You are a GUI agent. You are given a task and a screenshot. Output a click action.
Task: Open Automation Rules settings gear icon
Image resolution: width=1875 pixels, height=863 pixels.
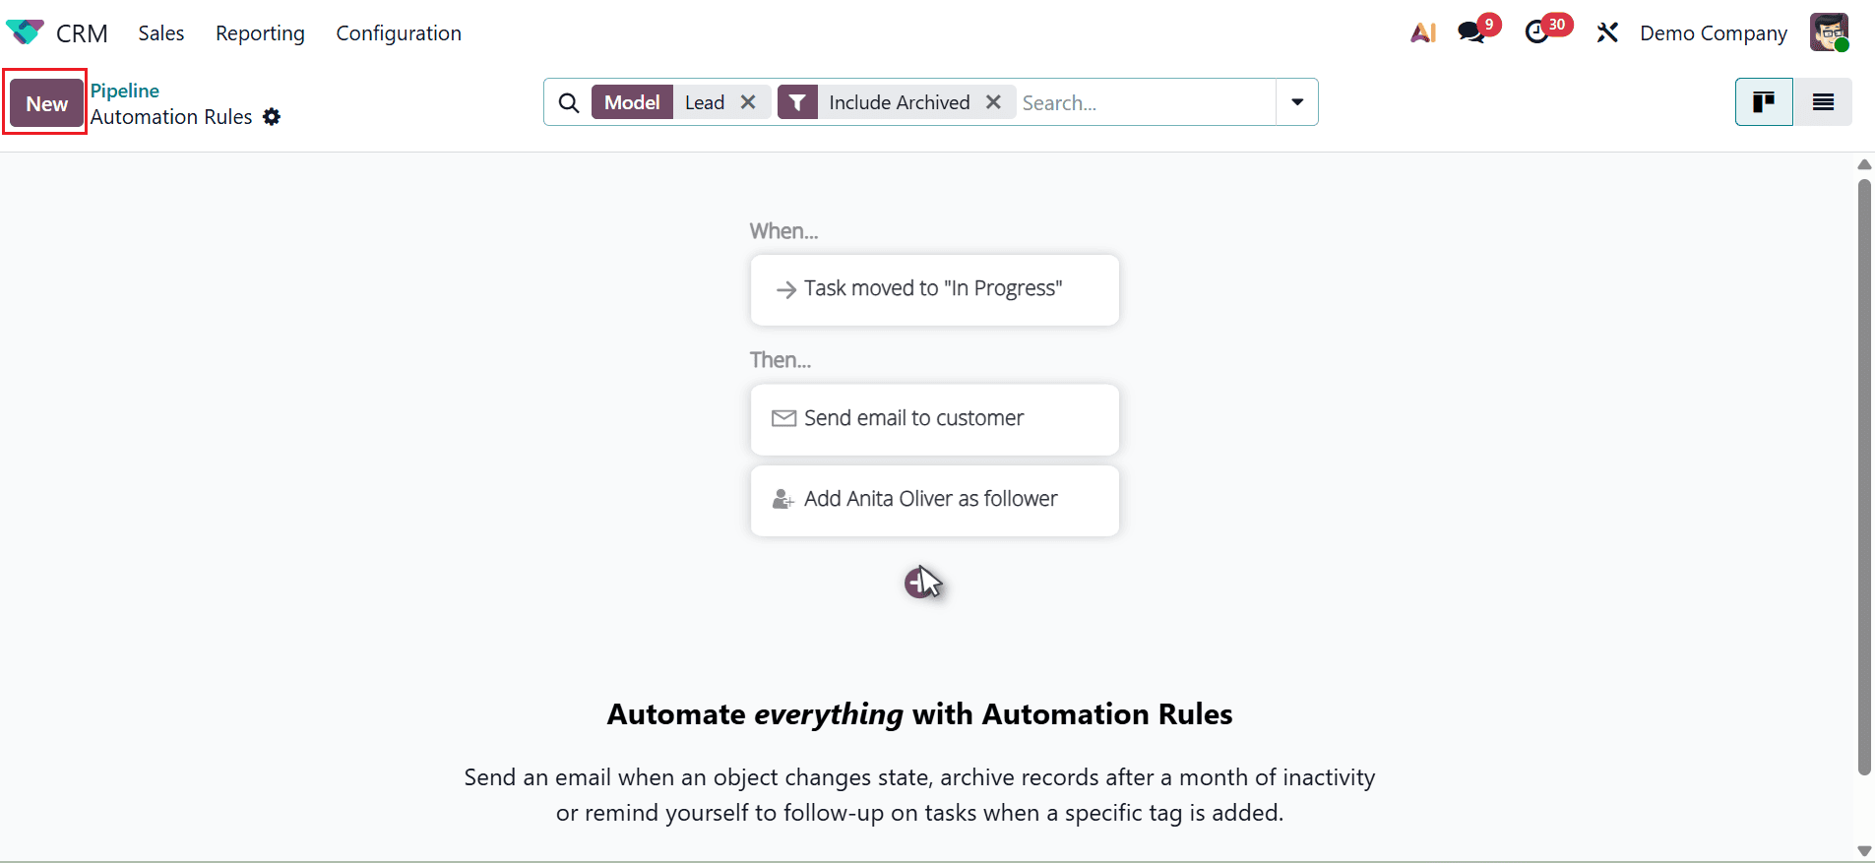point(272,117)
